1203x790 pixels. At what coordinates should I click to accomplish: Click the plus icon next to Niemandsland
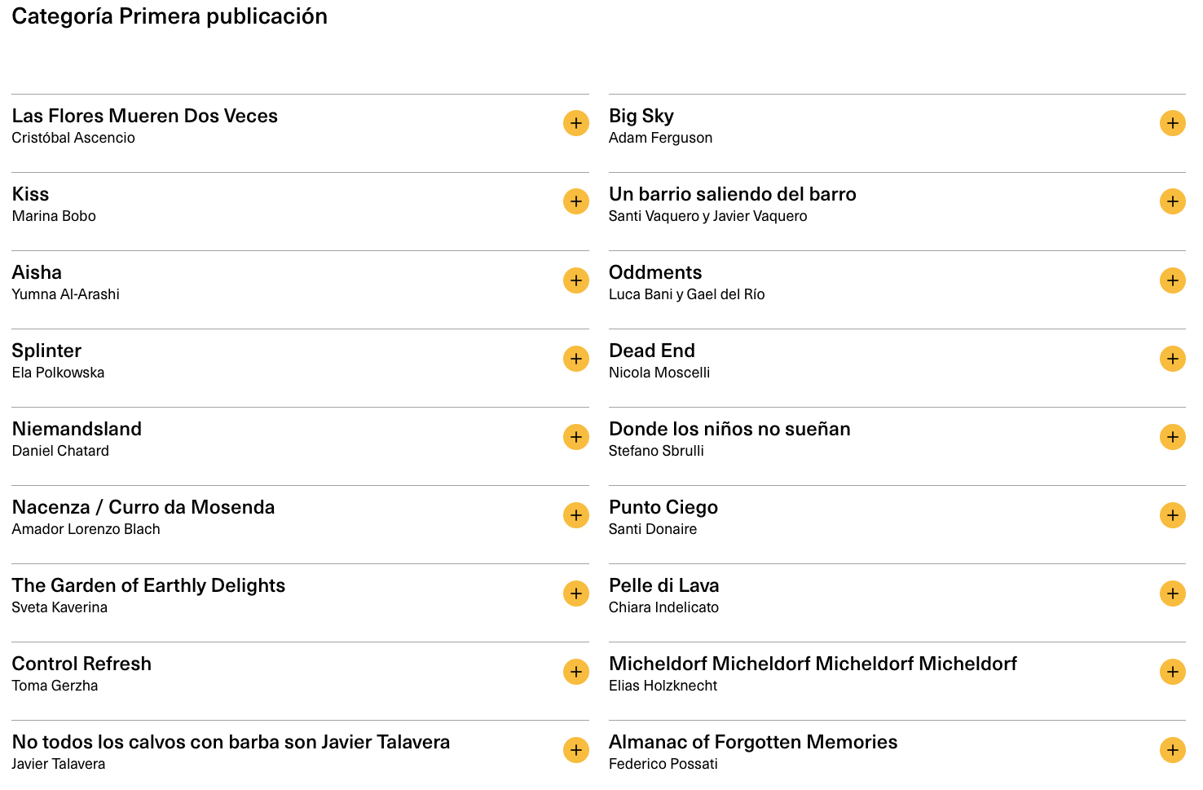pos(575,436)
